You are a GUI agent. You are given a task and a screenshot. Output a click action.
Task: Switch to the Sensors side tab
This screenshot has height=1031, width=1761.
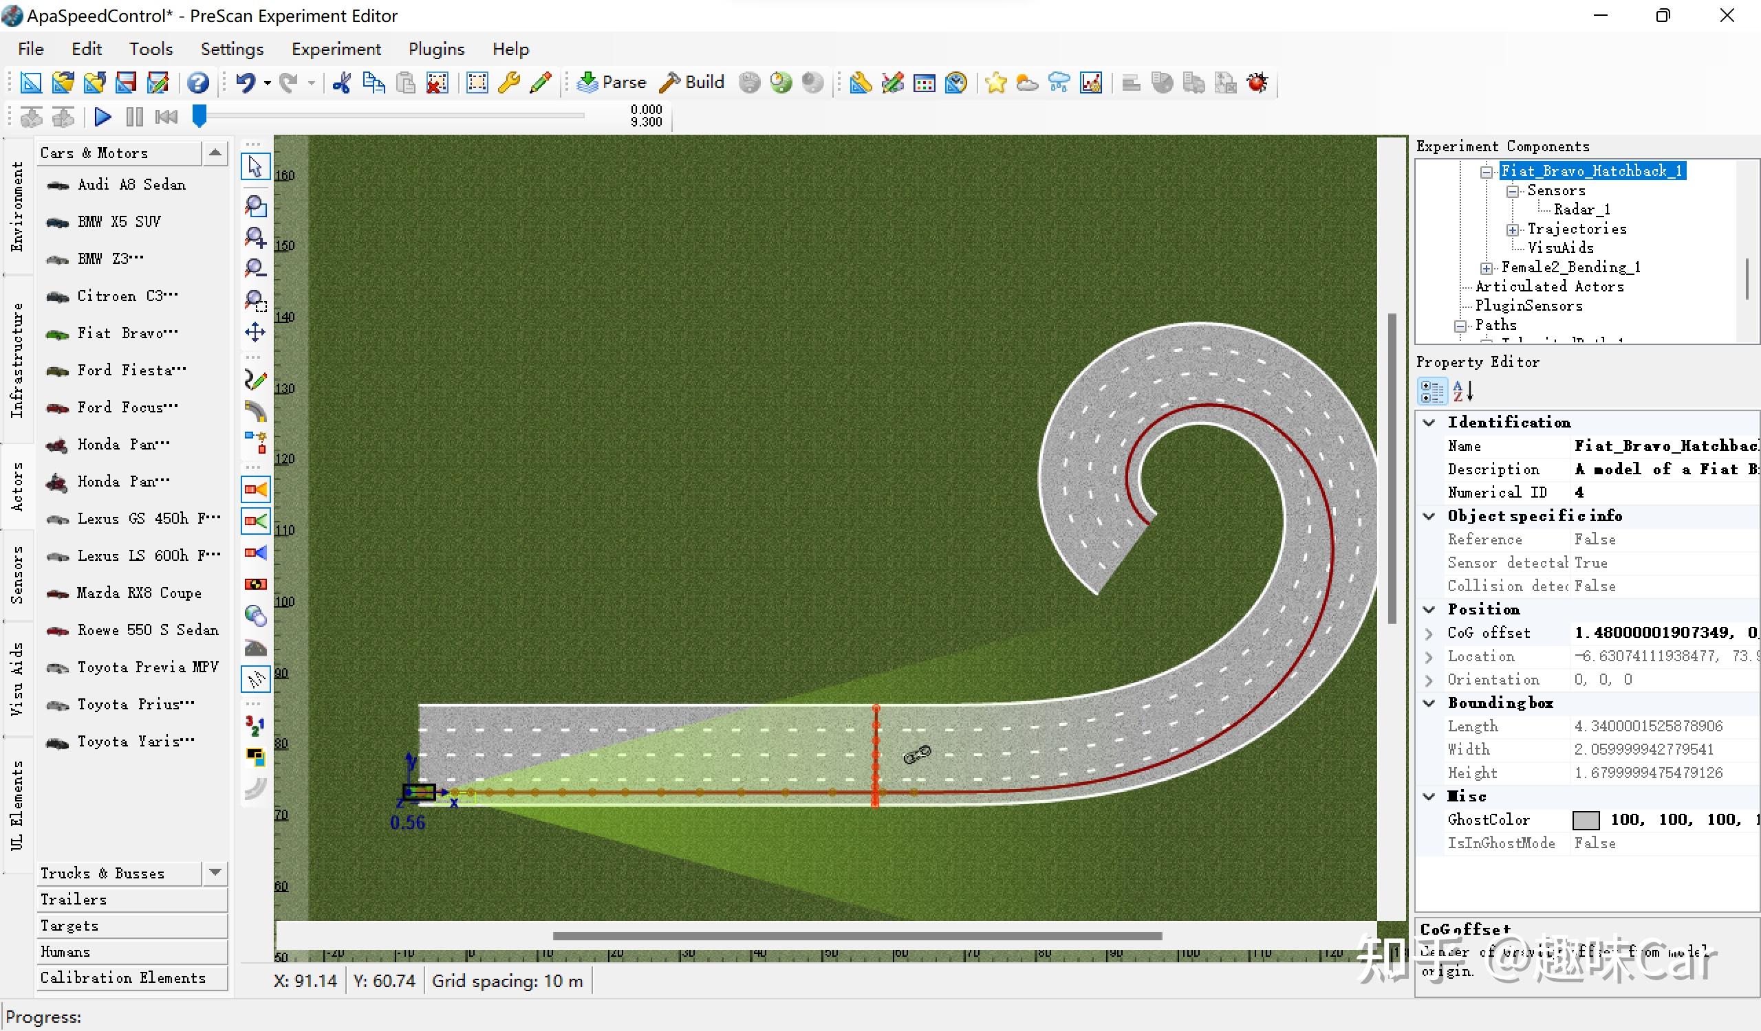[17, 575]
